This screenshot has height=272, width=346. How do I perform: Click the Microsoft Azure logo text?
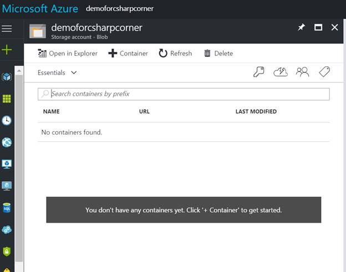click(x=40, y=9)
